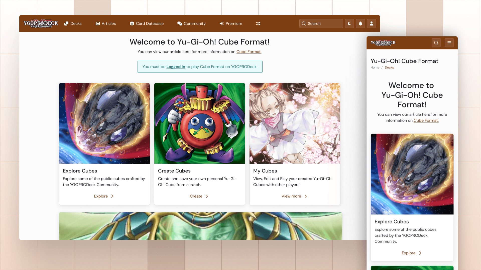Open the Cube Format article link on desktop
The width and height of the screenshot is (481, 270).
tap(249, 52)
